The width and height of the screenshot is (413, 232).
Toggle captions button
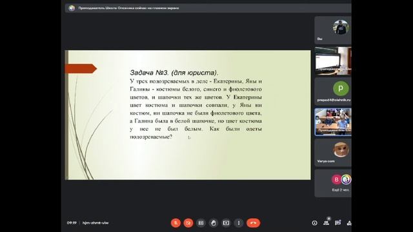(201, 223)
